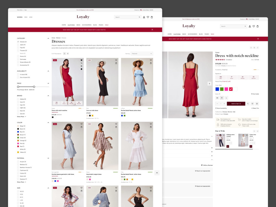Quick view eye icon on red dress card
276x207 pixels.
coord(81,66)
